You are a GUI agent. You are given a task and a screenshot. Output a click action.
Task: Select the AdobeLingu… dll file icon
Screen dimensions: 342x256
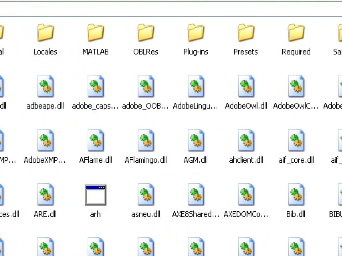pos(196,86)
